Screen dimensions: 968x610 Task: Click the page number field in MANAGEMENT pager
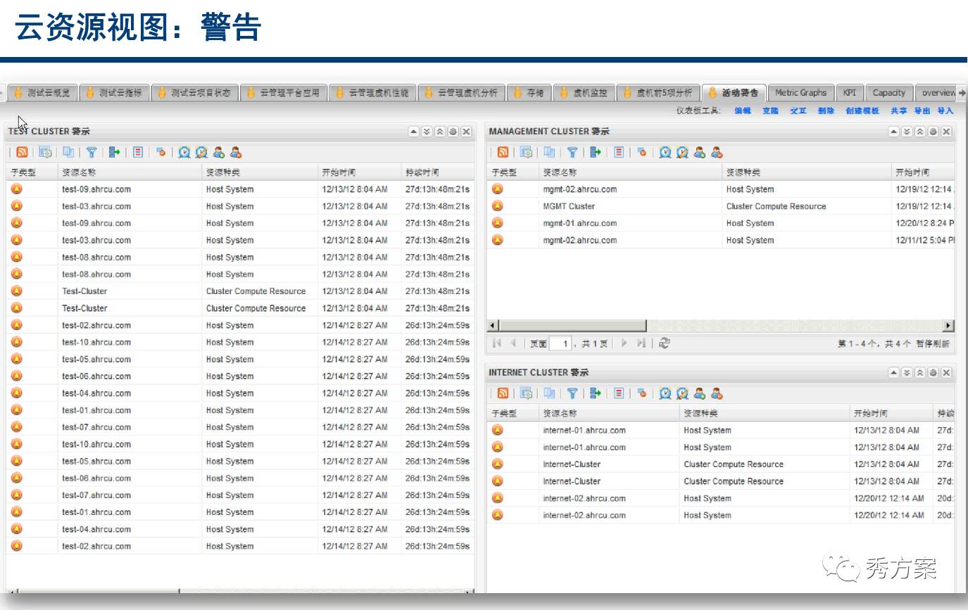[560, 344]
